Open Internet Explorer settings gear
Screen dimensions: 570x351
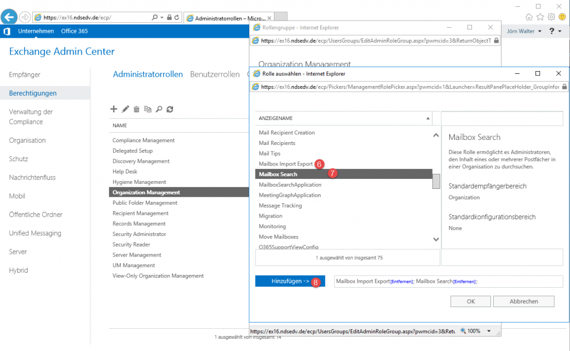click(x=550, y=17)
